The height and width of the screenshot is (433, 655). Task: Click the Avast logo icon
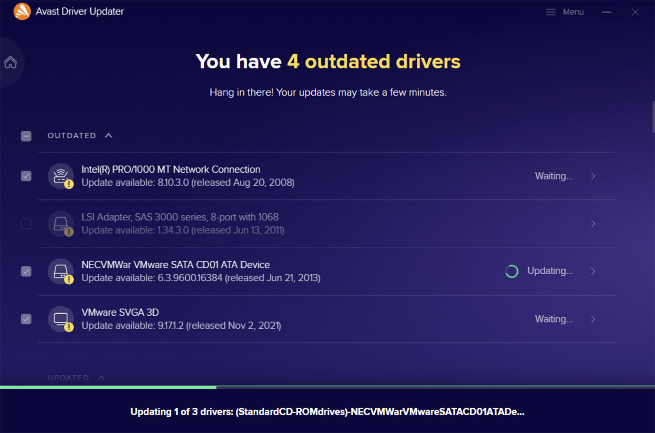point(22,11)
